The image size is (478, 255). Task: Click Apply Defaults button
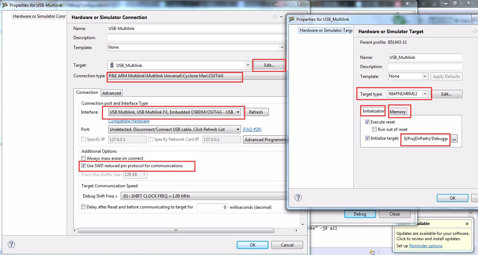click(446, 76)
